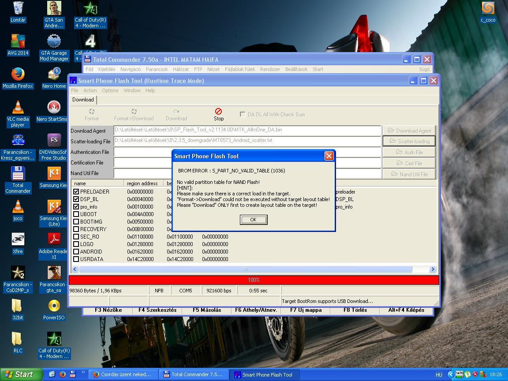Screen dimensions: 508x381
Task: Switch to the Download tab
Action: point(83,100)
